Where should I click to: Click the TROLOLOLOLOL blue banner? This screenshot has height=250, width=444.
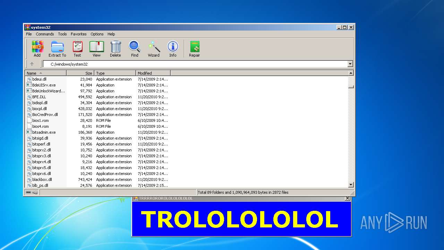pyautogui.click(x=241, y=219)
